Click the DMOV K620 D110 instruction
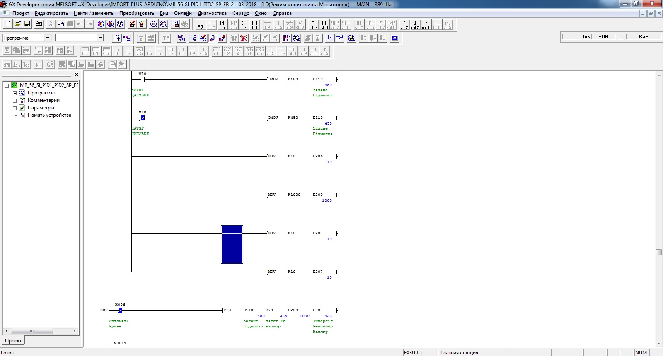663x356 pixels. (302, 79)
